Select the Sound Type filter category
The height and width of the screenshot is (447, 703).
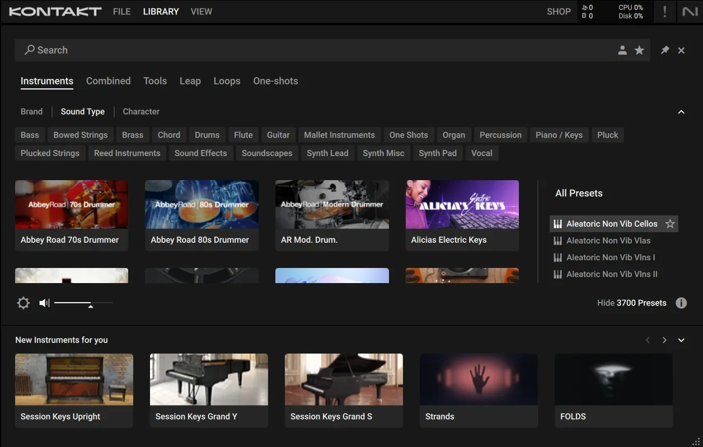click(x=83, y=112)
